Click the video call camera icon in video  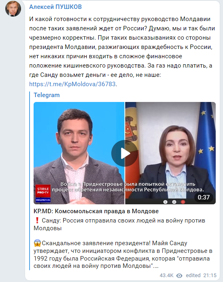point(174,202)
